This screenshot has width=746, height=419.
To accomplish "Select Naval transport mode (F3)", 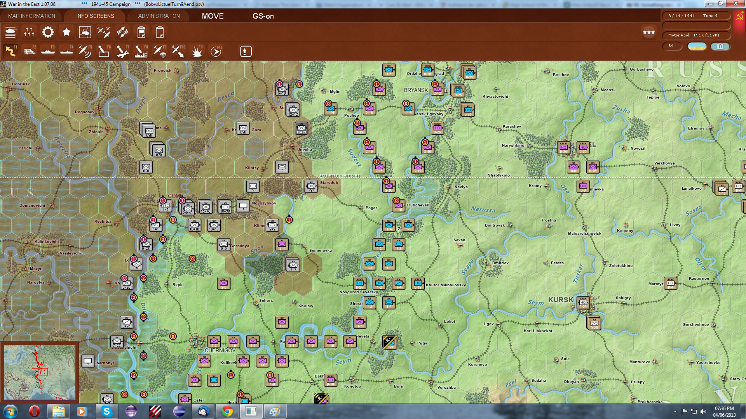I will coord(48,51).
